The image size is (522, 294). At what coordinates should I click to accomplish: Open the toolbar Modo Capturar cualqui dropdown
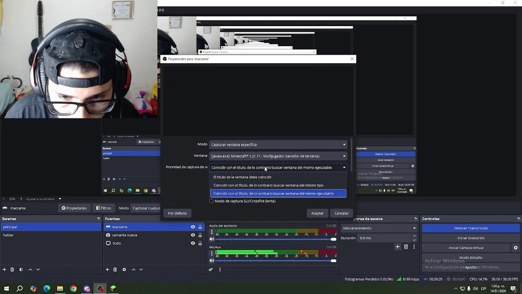pyautogui.click(x=146, y=208)
